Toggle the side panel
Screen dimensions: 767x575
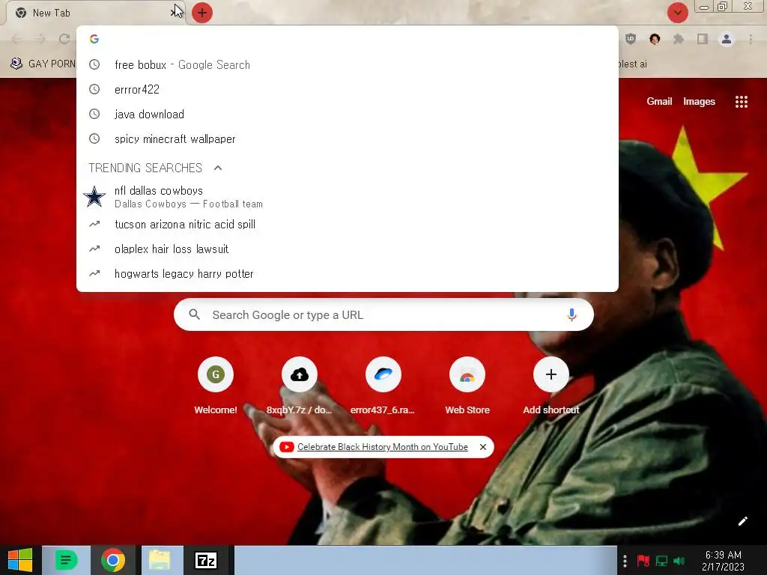(x=703, y=39)
